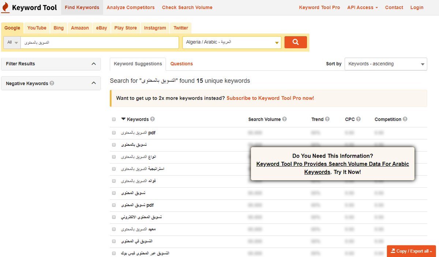439x257 pixels.
Task: Check the box for استراتيجية التسويق بالمحتوى
Action: pyautogui.click(x=114, y=169)
